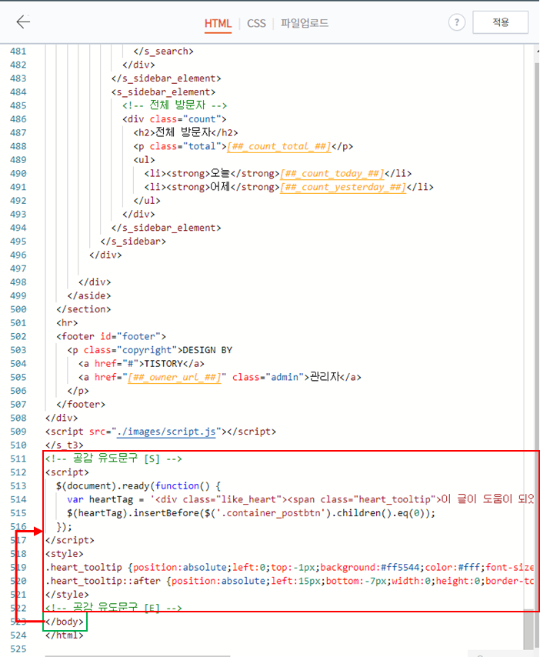The image size is (540, 657).
Task: Click the ./images/script.js link text
Action: pyautogui.click(x=166, y=432)
